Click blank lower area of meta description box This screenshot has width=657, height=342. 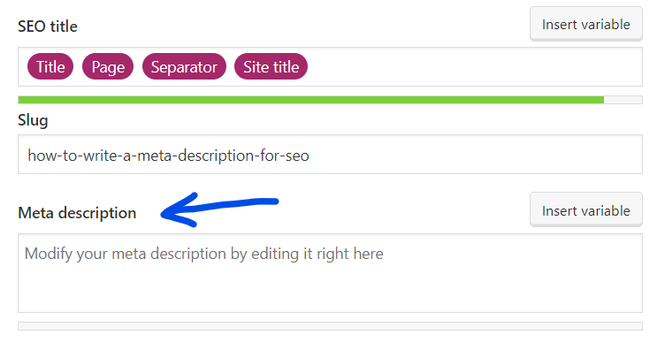click(x=330, y=291)
